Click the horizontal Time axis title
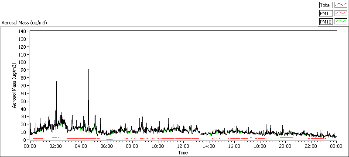 183,153
